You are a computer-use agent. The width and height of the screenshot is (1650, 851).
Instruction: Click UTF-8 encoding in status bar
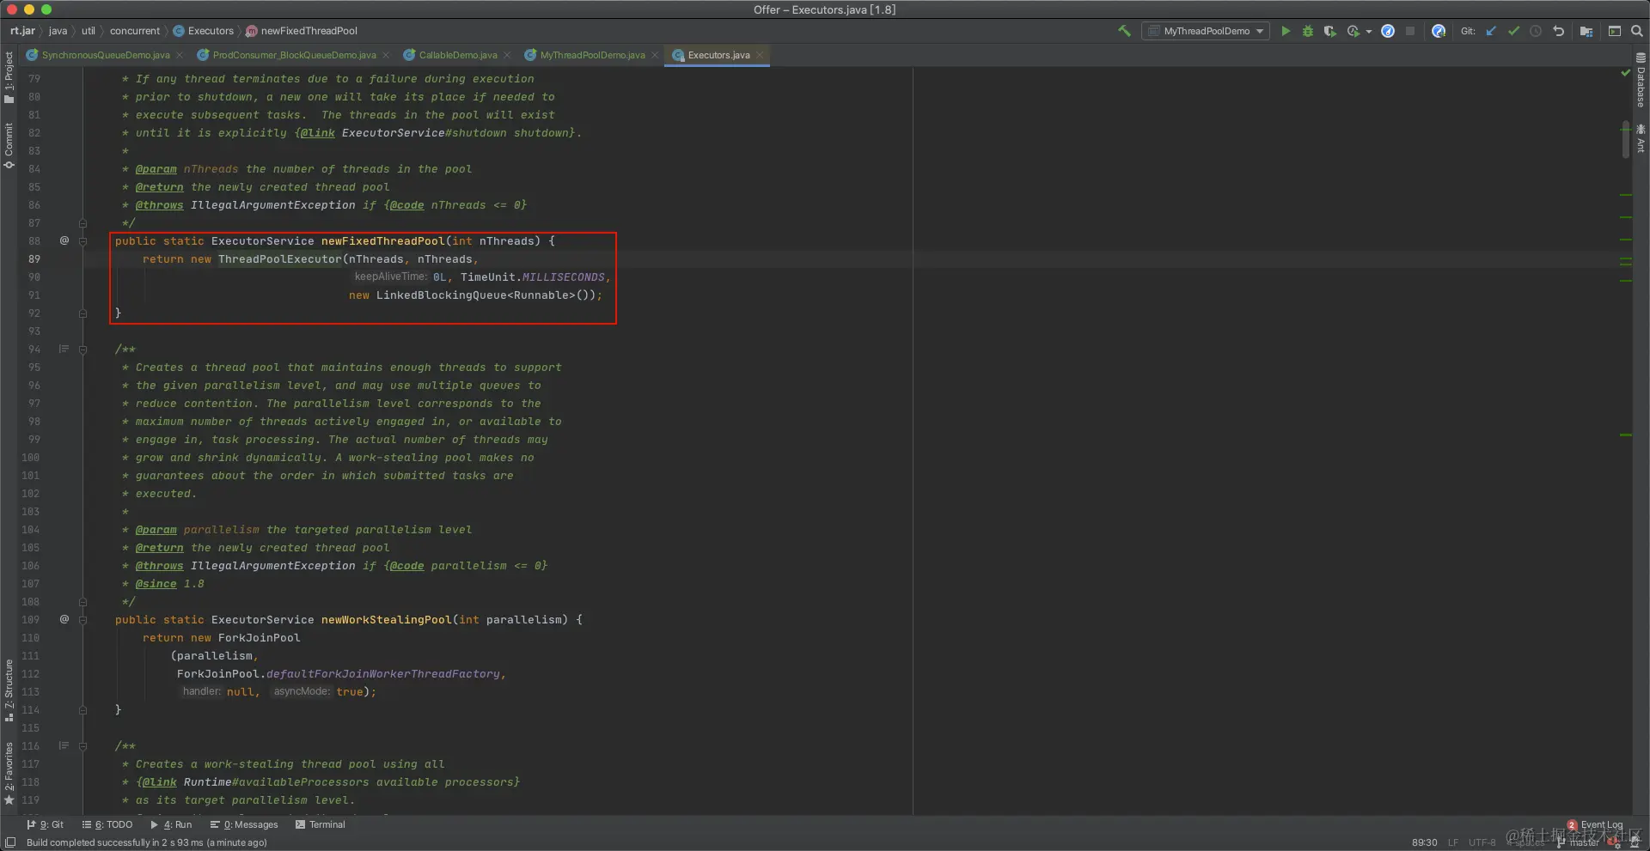(1482, 842)
